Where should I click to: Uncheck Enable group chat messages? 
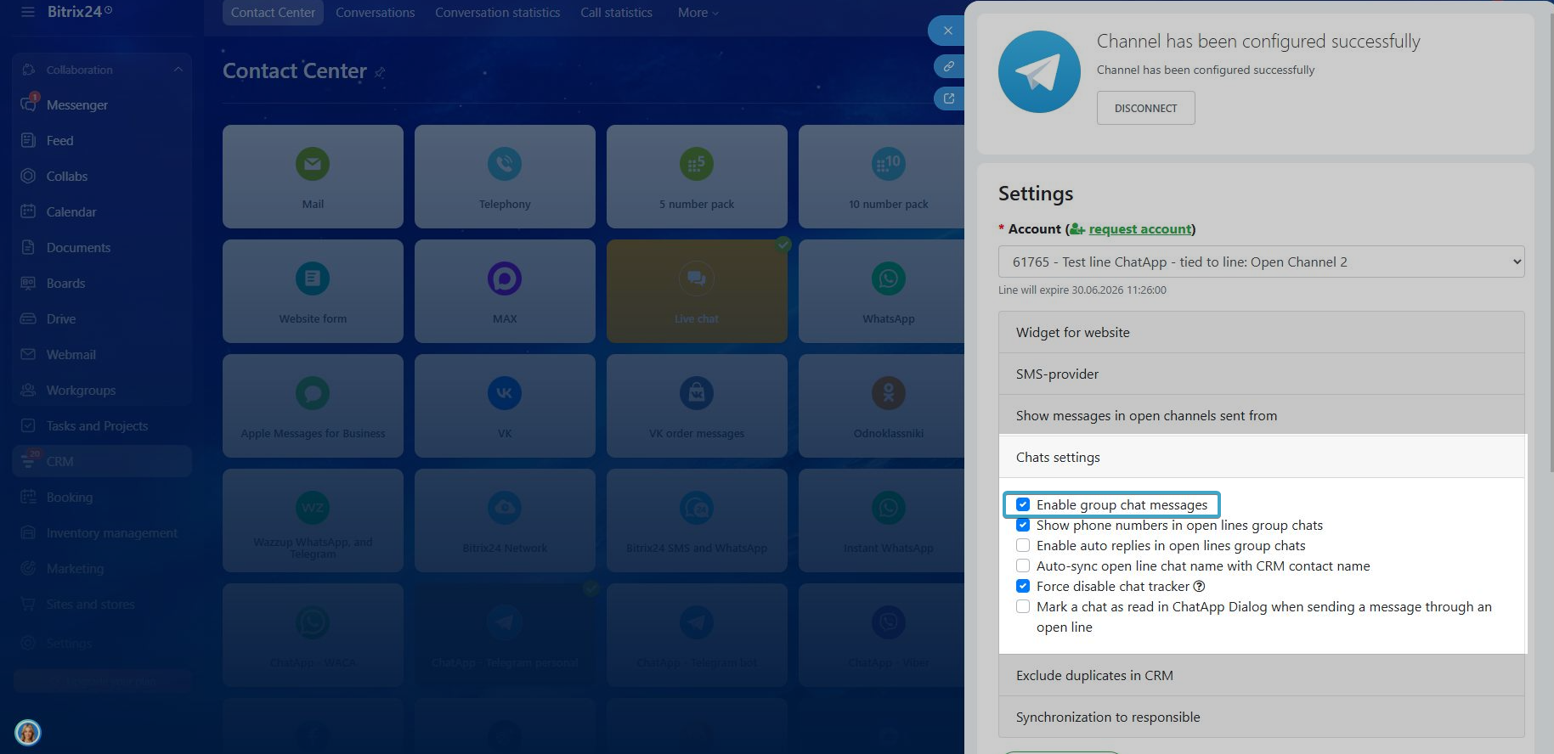pyautogui.click(x=1023, y=505)
